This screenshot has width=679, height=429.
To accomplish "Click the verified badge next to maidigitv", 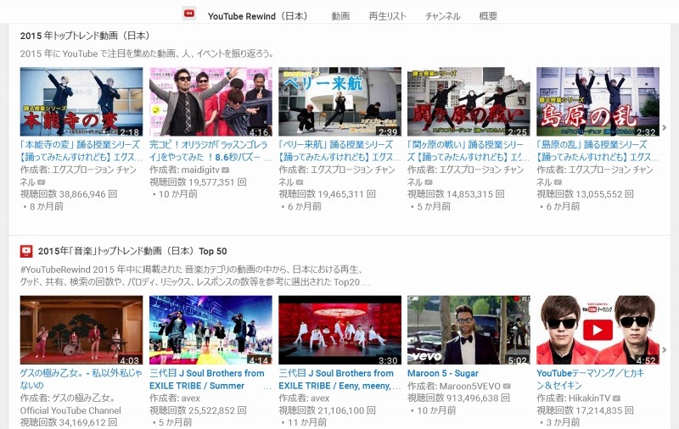I will [226, 170].
